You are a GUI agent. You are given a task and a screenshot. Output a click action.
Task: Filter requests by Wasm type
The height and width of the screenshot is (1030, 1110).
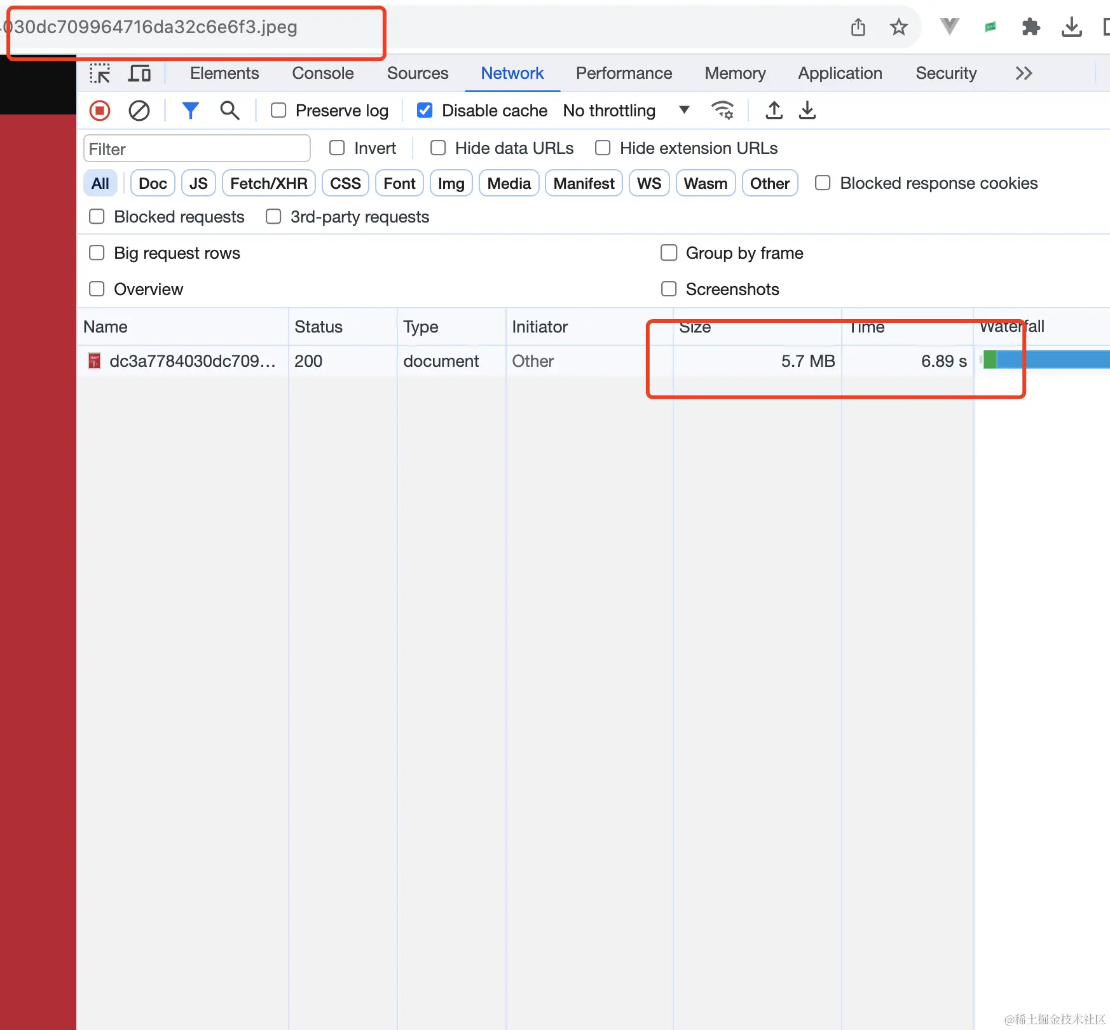point(706,183)
